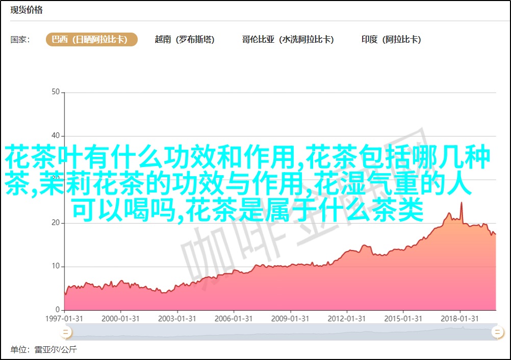Image resolution: width=511 pixels, height=360 pixels.
Task: Select the 2009-01-31 date tick
Action: pyautogui.click(x=291, y=318)
